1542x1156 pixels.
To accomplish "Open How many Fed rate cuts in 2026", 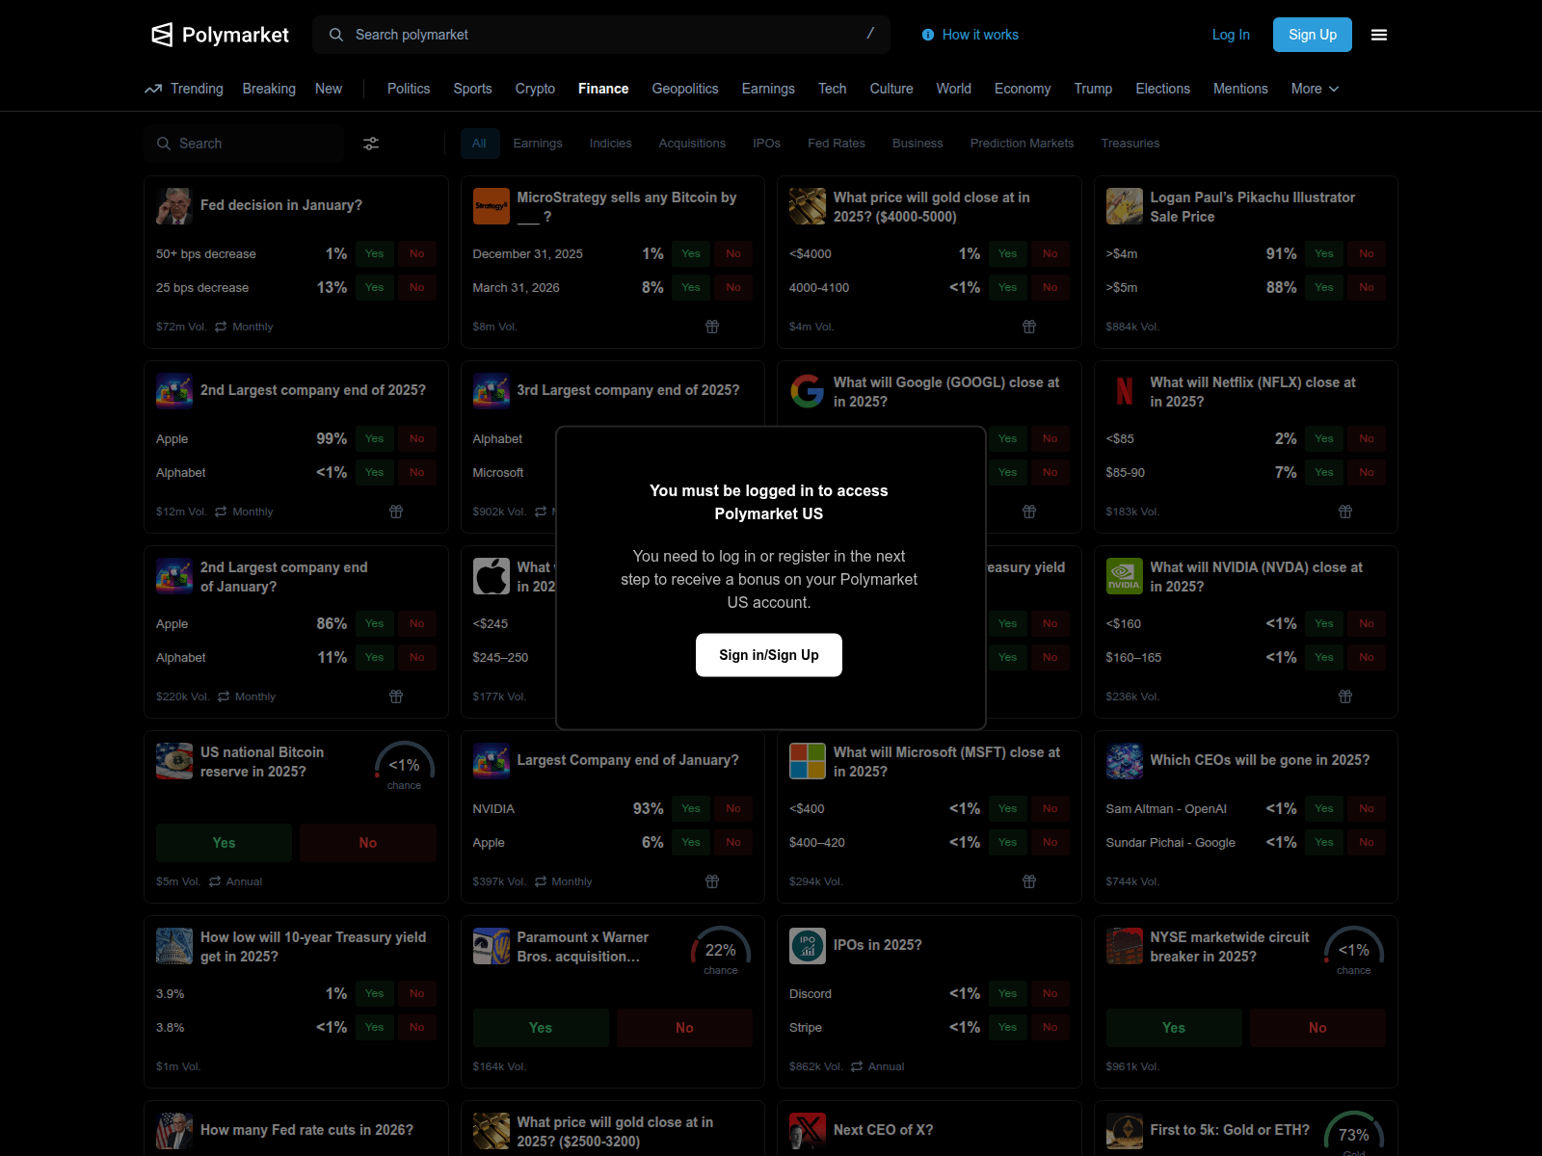I will coord(306,1131).
